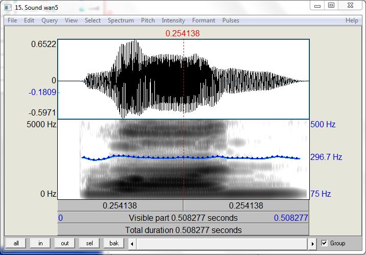Maximize the Sound wan5 window
Viewport: 366px width, 255px height.
click(x=331, y=6)
